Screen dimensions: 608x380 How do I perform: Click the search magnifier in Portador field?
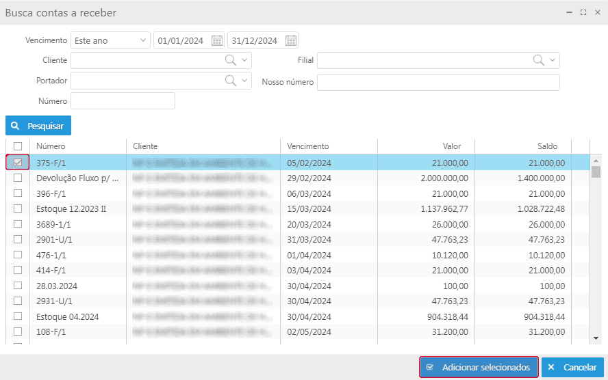231,81
